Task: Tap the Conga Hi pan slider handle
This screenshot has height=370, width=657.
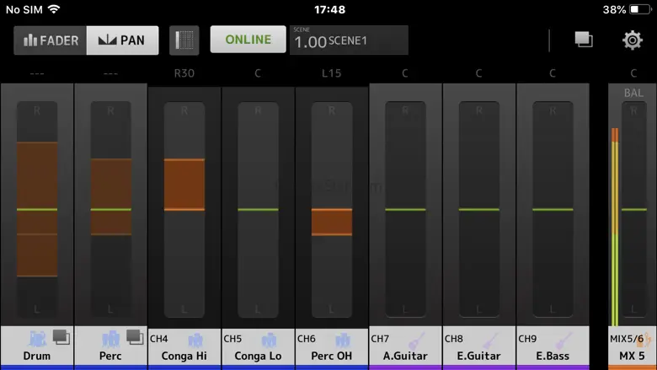Action: click(x=184, y=184)
